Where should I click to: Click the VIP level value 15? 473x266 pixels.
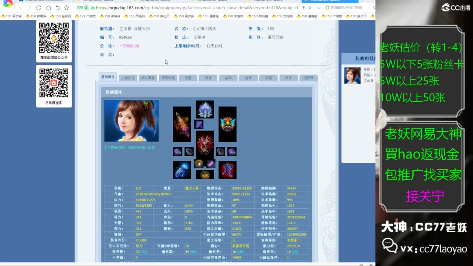187,246
